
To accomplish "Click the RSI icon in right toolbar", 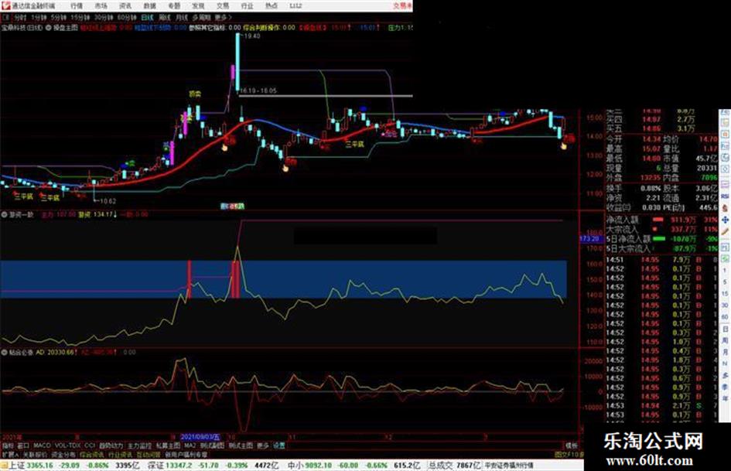I will point(725,196).
